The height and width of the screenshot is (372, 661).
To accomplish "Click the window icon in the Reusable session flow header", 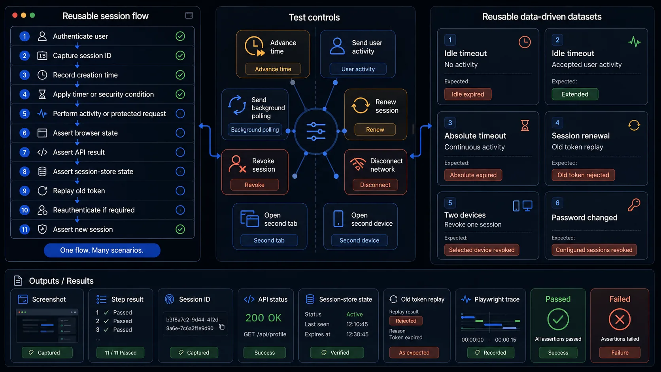I will (x=189, y=15).
